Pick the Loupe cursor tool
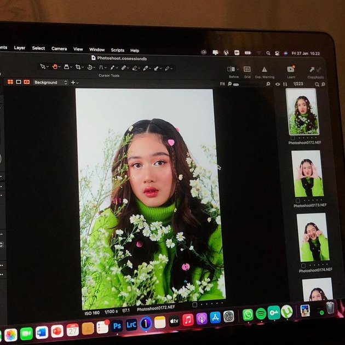 66,67
